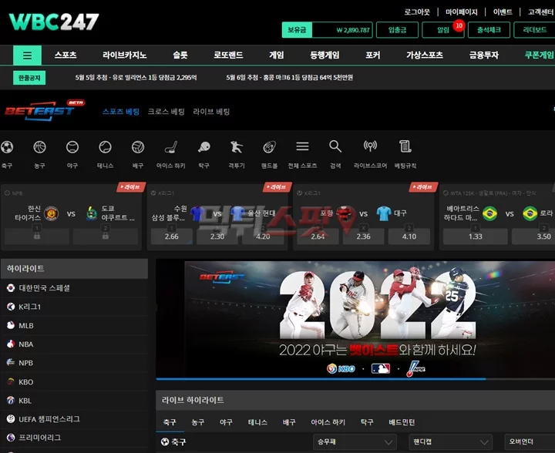Click Hanshin Tigers team emblem
Viewport: 555px width, 453px height.
[51, 213]
